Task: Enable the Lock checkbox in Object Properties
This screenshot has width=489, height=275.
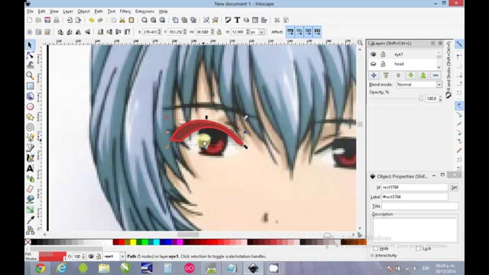Action: pyautogui.click(x=418, y=249)
